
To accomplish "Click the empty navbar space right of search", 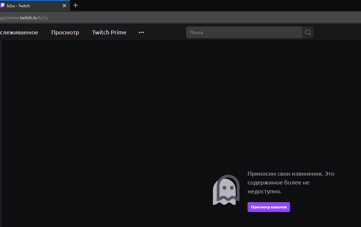I will pyautogui.click(x=337, y=32).
